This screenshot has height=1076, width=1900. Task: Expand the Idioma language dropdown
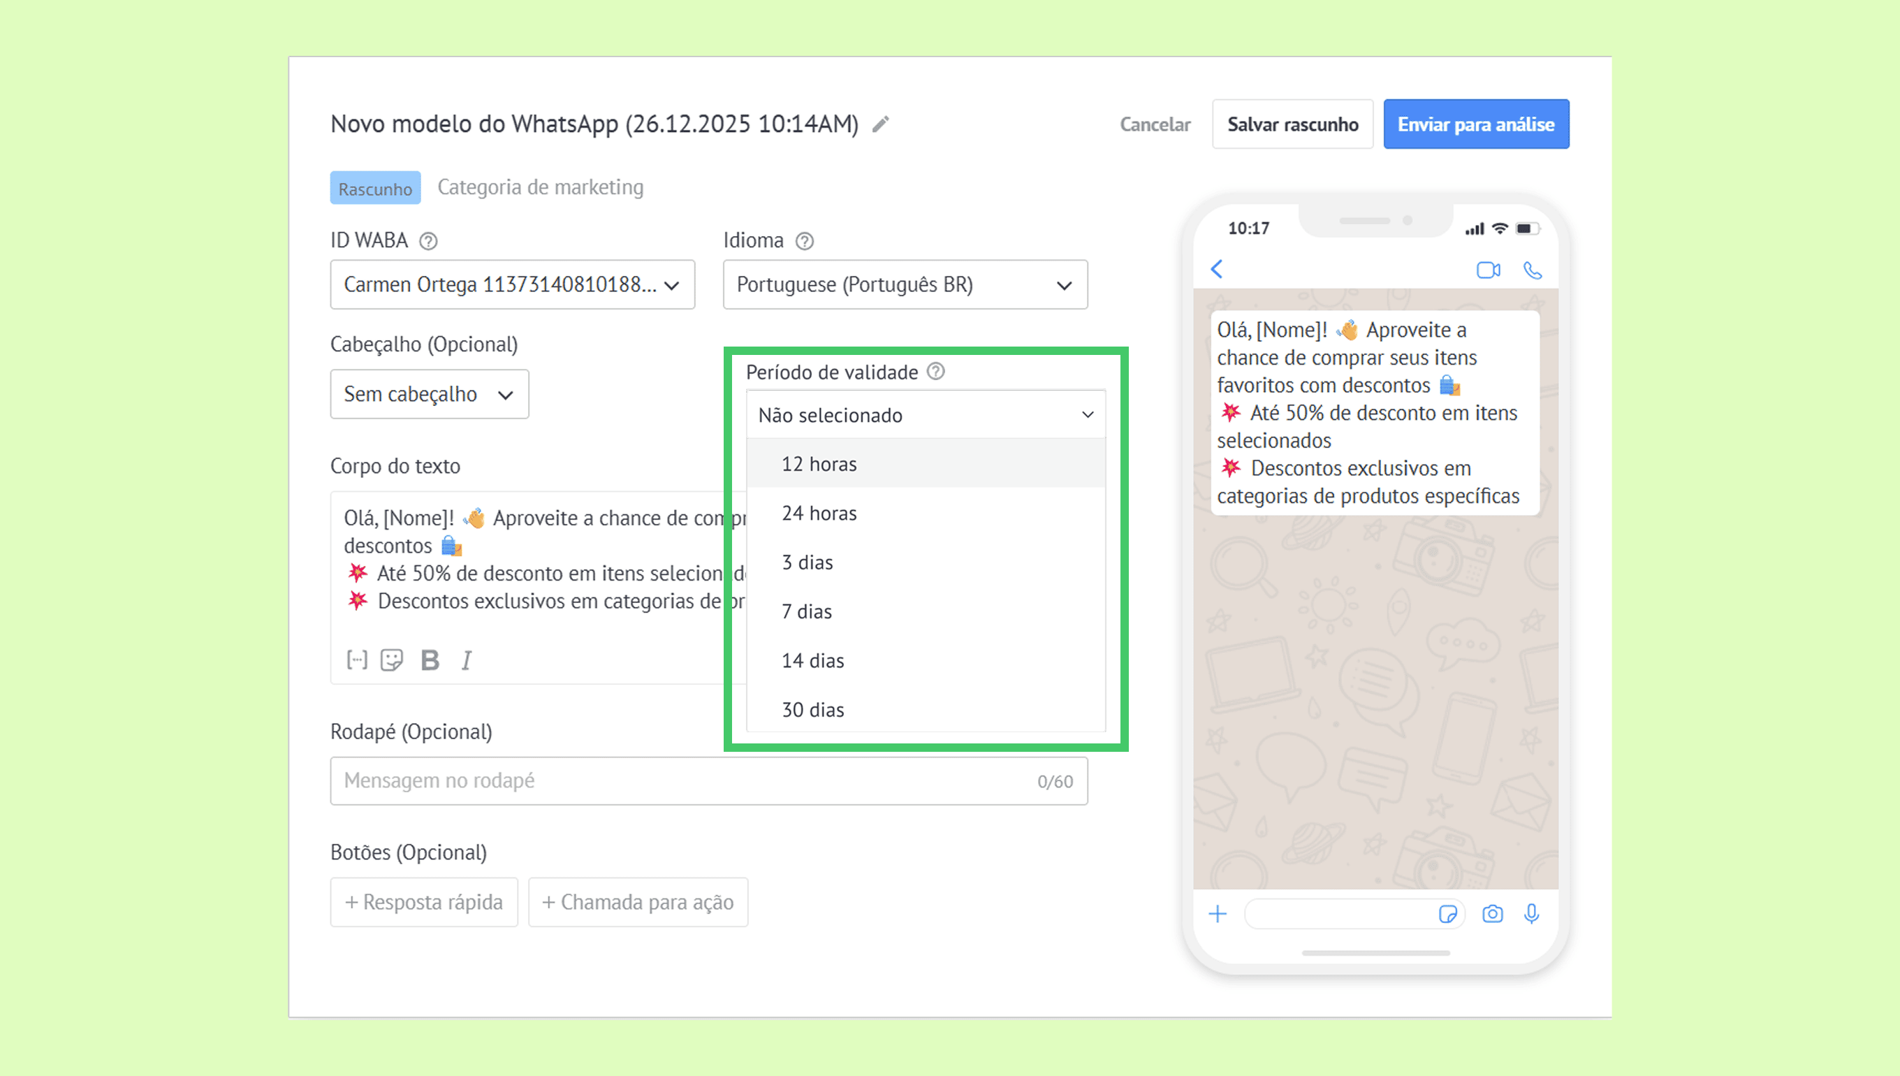click(x=905, y=284)
